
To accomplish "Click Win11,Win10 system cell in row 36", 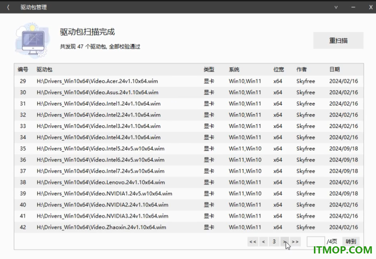I will [245, 160].
